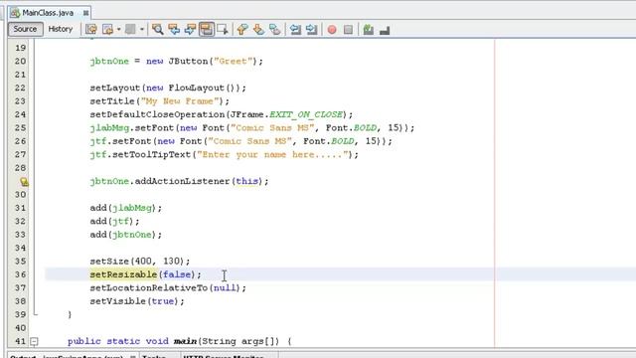Viewport: 636px width, 358px height.
Task: Click the Comment code icon
Action: 369,29
